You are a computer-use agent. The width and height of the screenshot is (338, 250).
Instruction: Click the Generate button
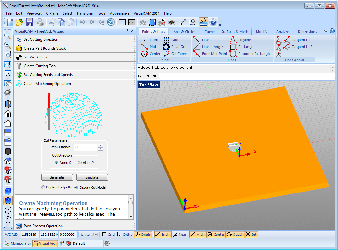point(57,177)
